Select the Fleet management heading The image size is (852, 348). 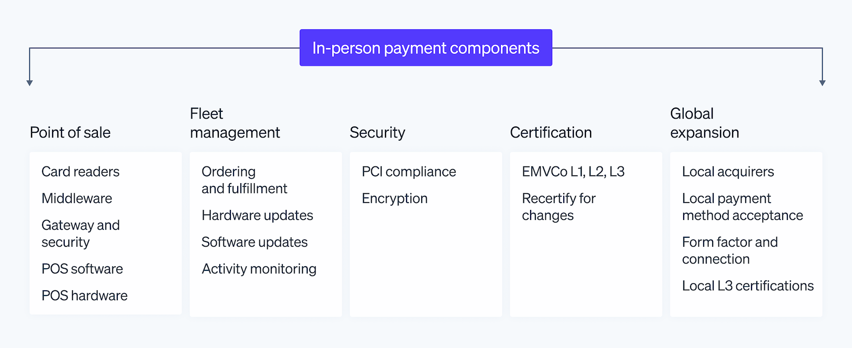point(235,123)
